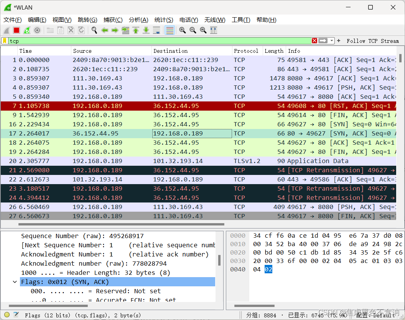Image resolution: width=405 pixels, height=320 pixels.
Task: Close the capture file icon
Action: (x=71, y=30)
